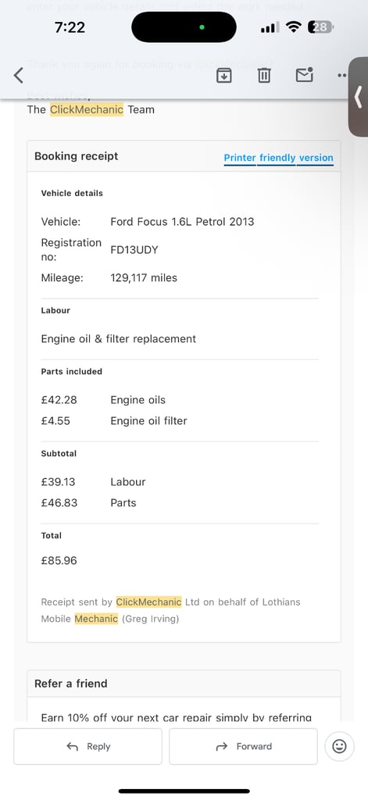Archive this email with the box icon

[x=224, y=76]
